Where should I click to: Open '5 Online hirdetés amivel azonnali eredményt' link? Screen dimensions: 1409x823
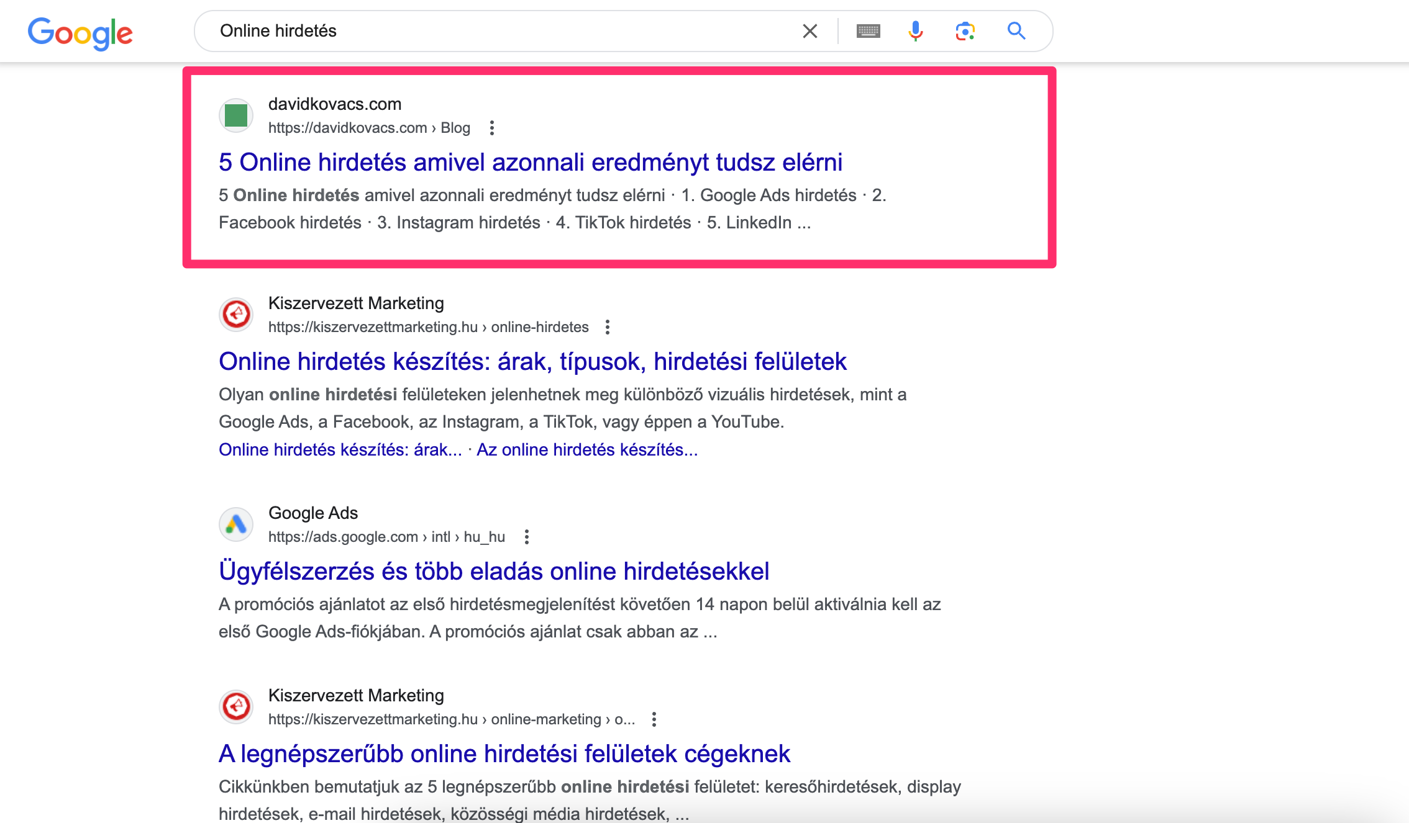530,162
